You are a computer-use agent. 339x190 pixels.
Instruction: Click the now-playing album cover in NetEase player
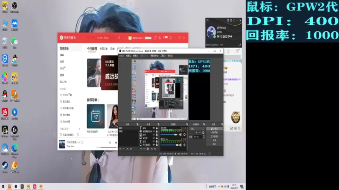[62, 144]
